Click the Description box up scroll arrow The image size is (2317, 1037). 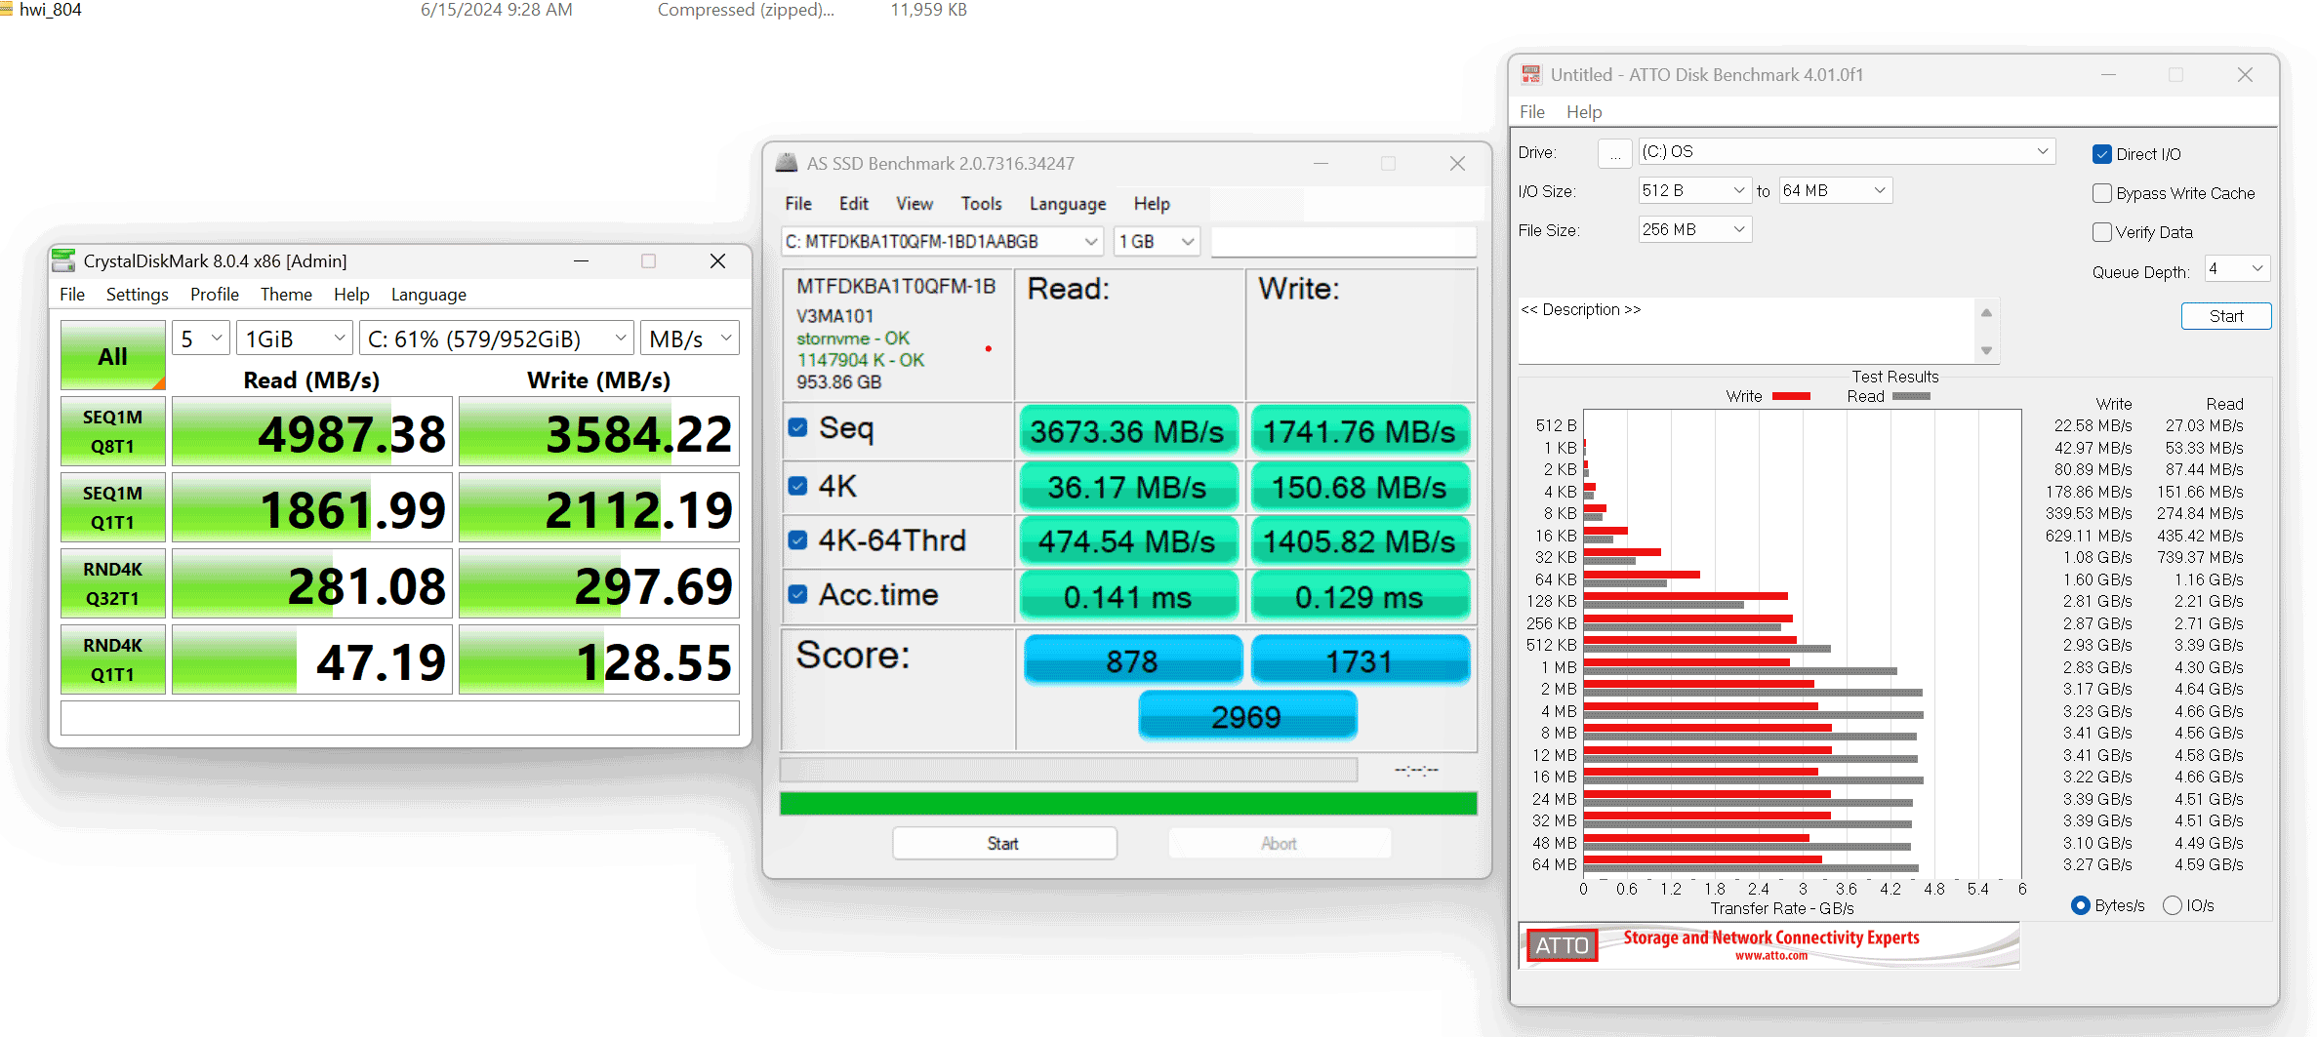[1986, 312]
